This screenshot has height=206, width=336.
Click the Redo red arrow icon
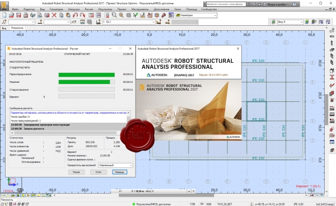tap(82, 15)
